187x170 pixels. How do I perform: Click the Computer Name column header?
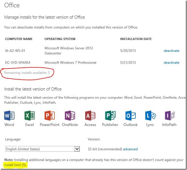(19, 39)
